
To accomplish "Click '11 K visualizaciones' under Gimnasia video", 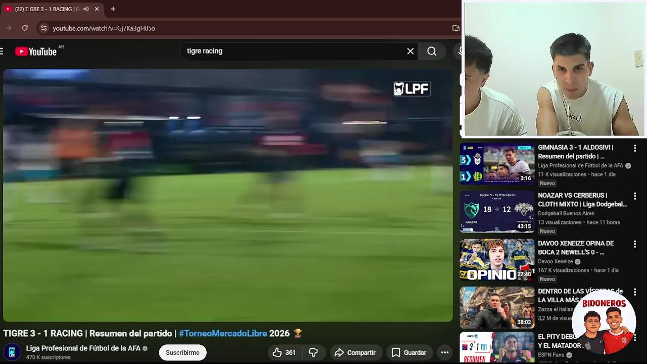I will pyautogui.click(x=562, y=174).
